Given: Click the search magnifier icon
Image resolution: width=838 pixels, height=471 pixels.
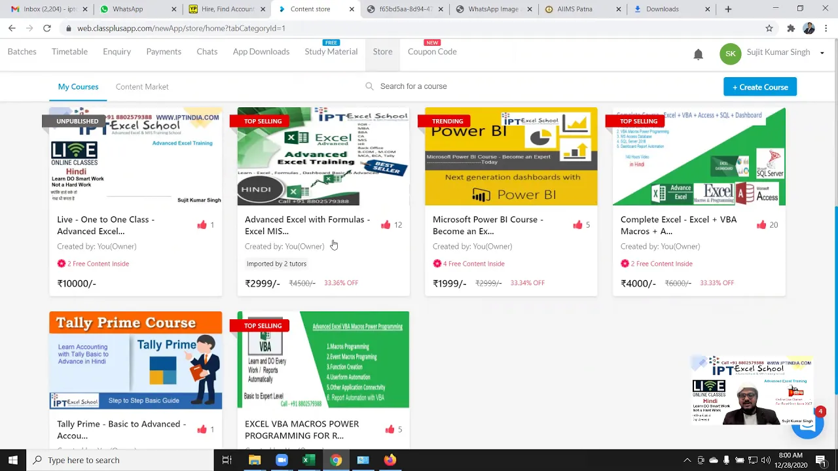Looking at the screenshot, I should [369, 86].
